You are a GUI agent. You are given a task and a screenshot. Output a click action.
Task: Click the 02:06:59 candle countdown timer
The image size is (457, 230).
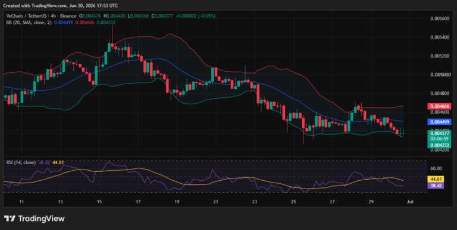tap(439, 139)
